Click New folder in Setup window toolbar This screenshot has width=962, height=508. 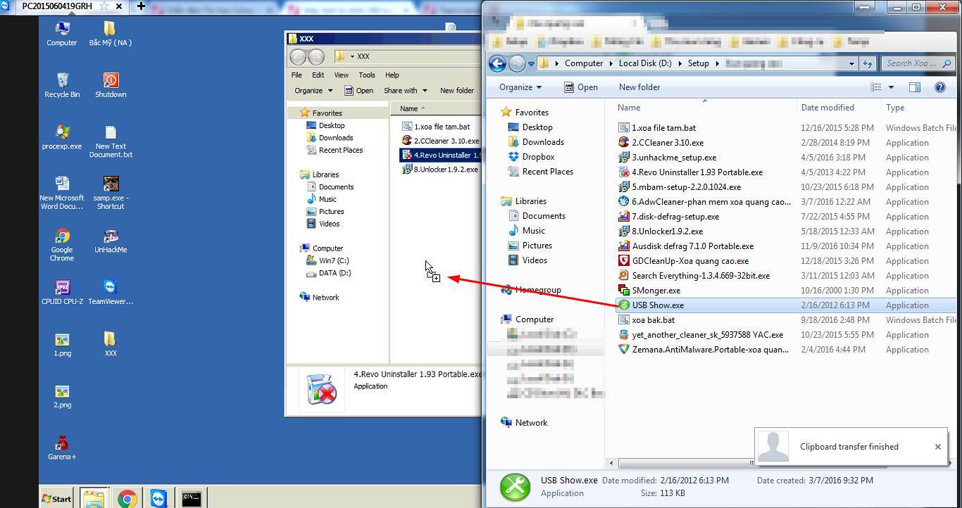pos(639,87)
